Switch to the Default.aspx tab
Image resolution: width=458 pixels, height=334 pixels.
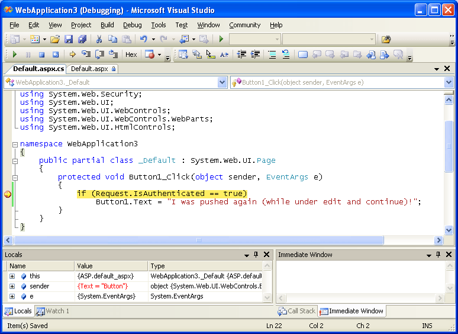[93, 69]
